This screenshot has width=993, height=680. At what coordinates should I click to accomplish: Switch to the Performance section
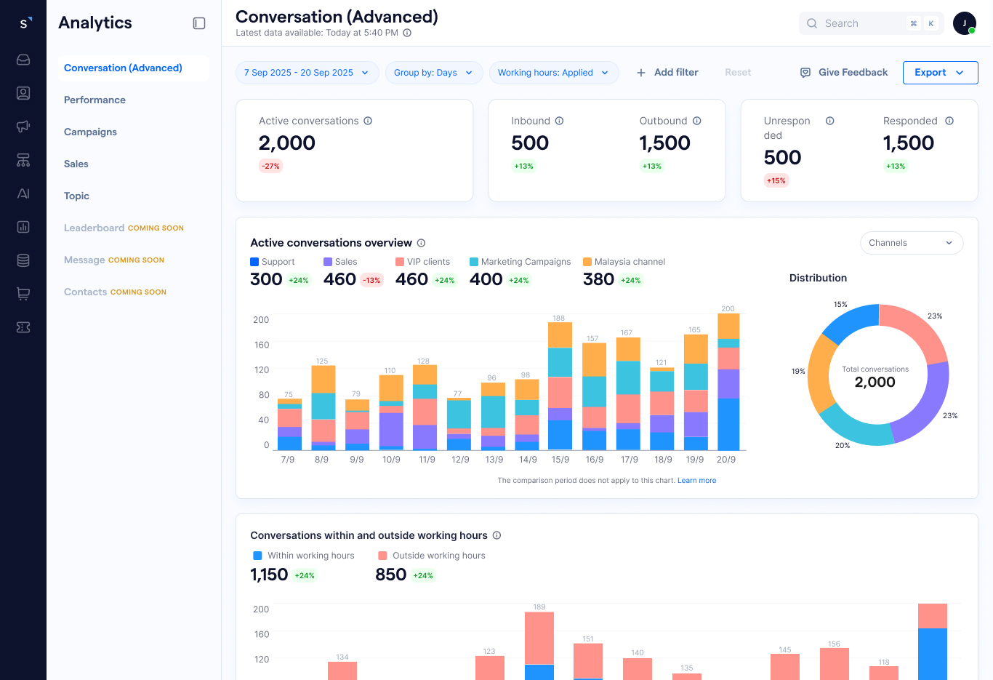(95, 100)
